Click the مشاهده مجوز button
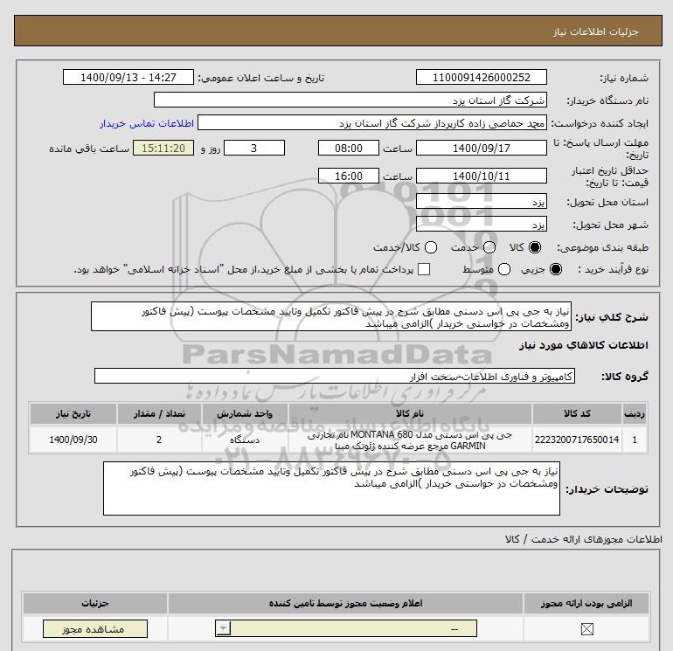Viewport: 673px width, 651px height. tap(95, 629)
